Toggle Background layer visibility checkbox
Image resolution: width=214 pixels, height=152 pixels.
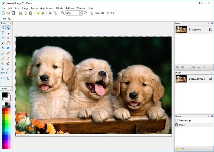click(211, 29)
